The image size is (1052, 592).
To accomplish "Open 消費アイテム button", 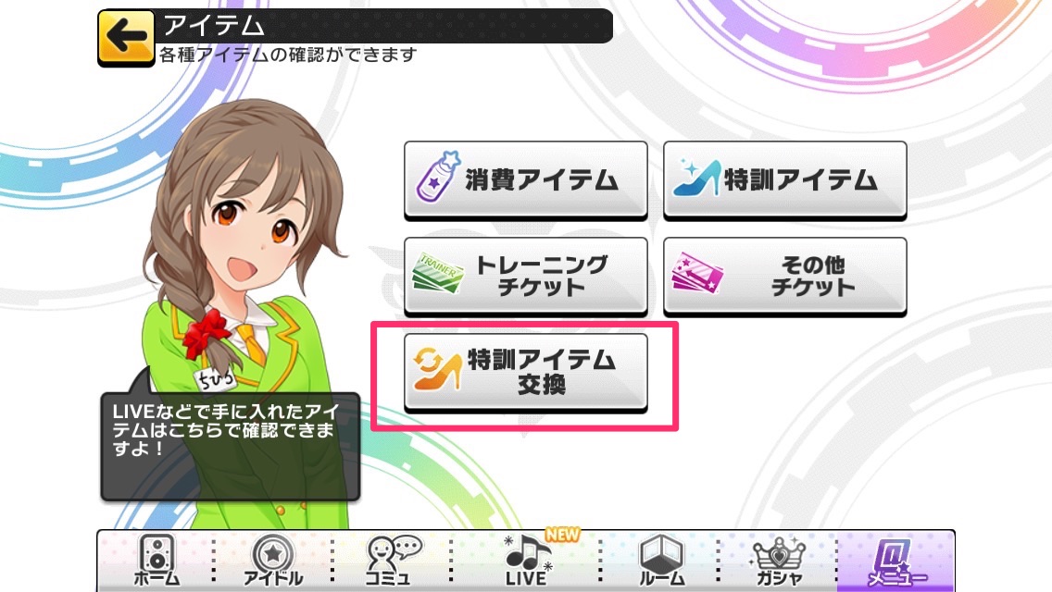I will pyautogui.click(x=525, y=179).
